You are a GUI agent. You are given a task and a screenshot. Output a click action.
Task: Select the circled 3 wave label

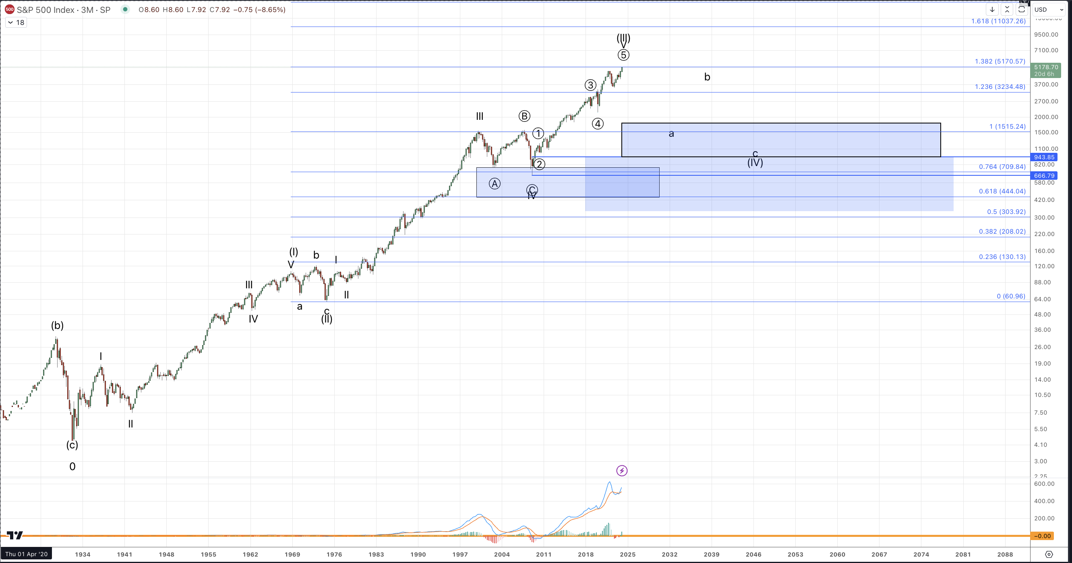pyautogui.click(x=590, y=85)
